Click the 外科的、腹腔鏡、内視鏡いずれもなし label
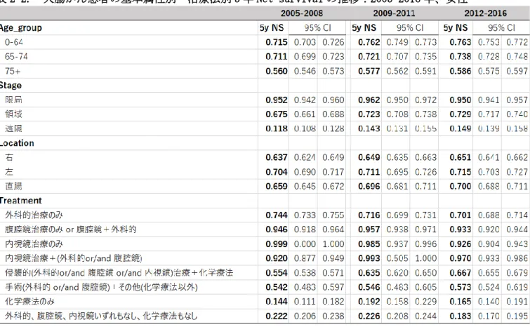Viewport: 530px width, 327px height. [x=101, y=316]
